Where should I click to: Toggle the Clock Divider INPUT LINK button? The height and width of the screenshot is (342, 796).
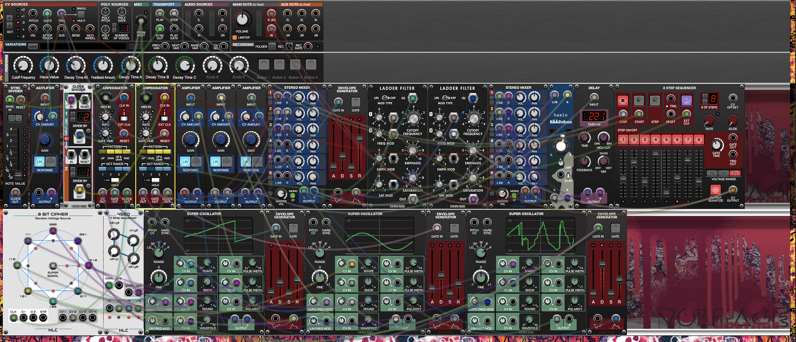[66, 139]
